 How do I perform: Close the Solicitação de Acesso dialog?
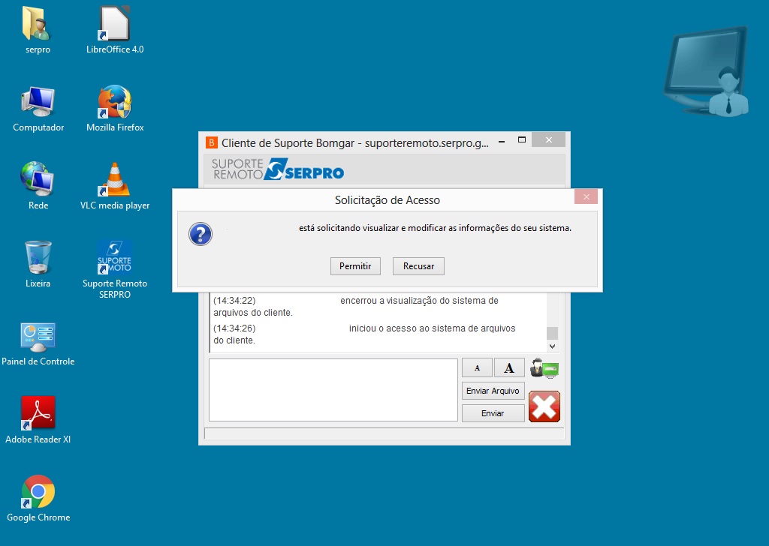(586, 196)
